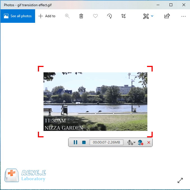Open the See more ellipsis menu
Image resolution: width=190 pixels, height=190 pixels.
point(184,16)
